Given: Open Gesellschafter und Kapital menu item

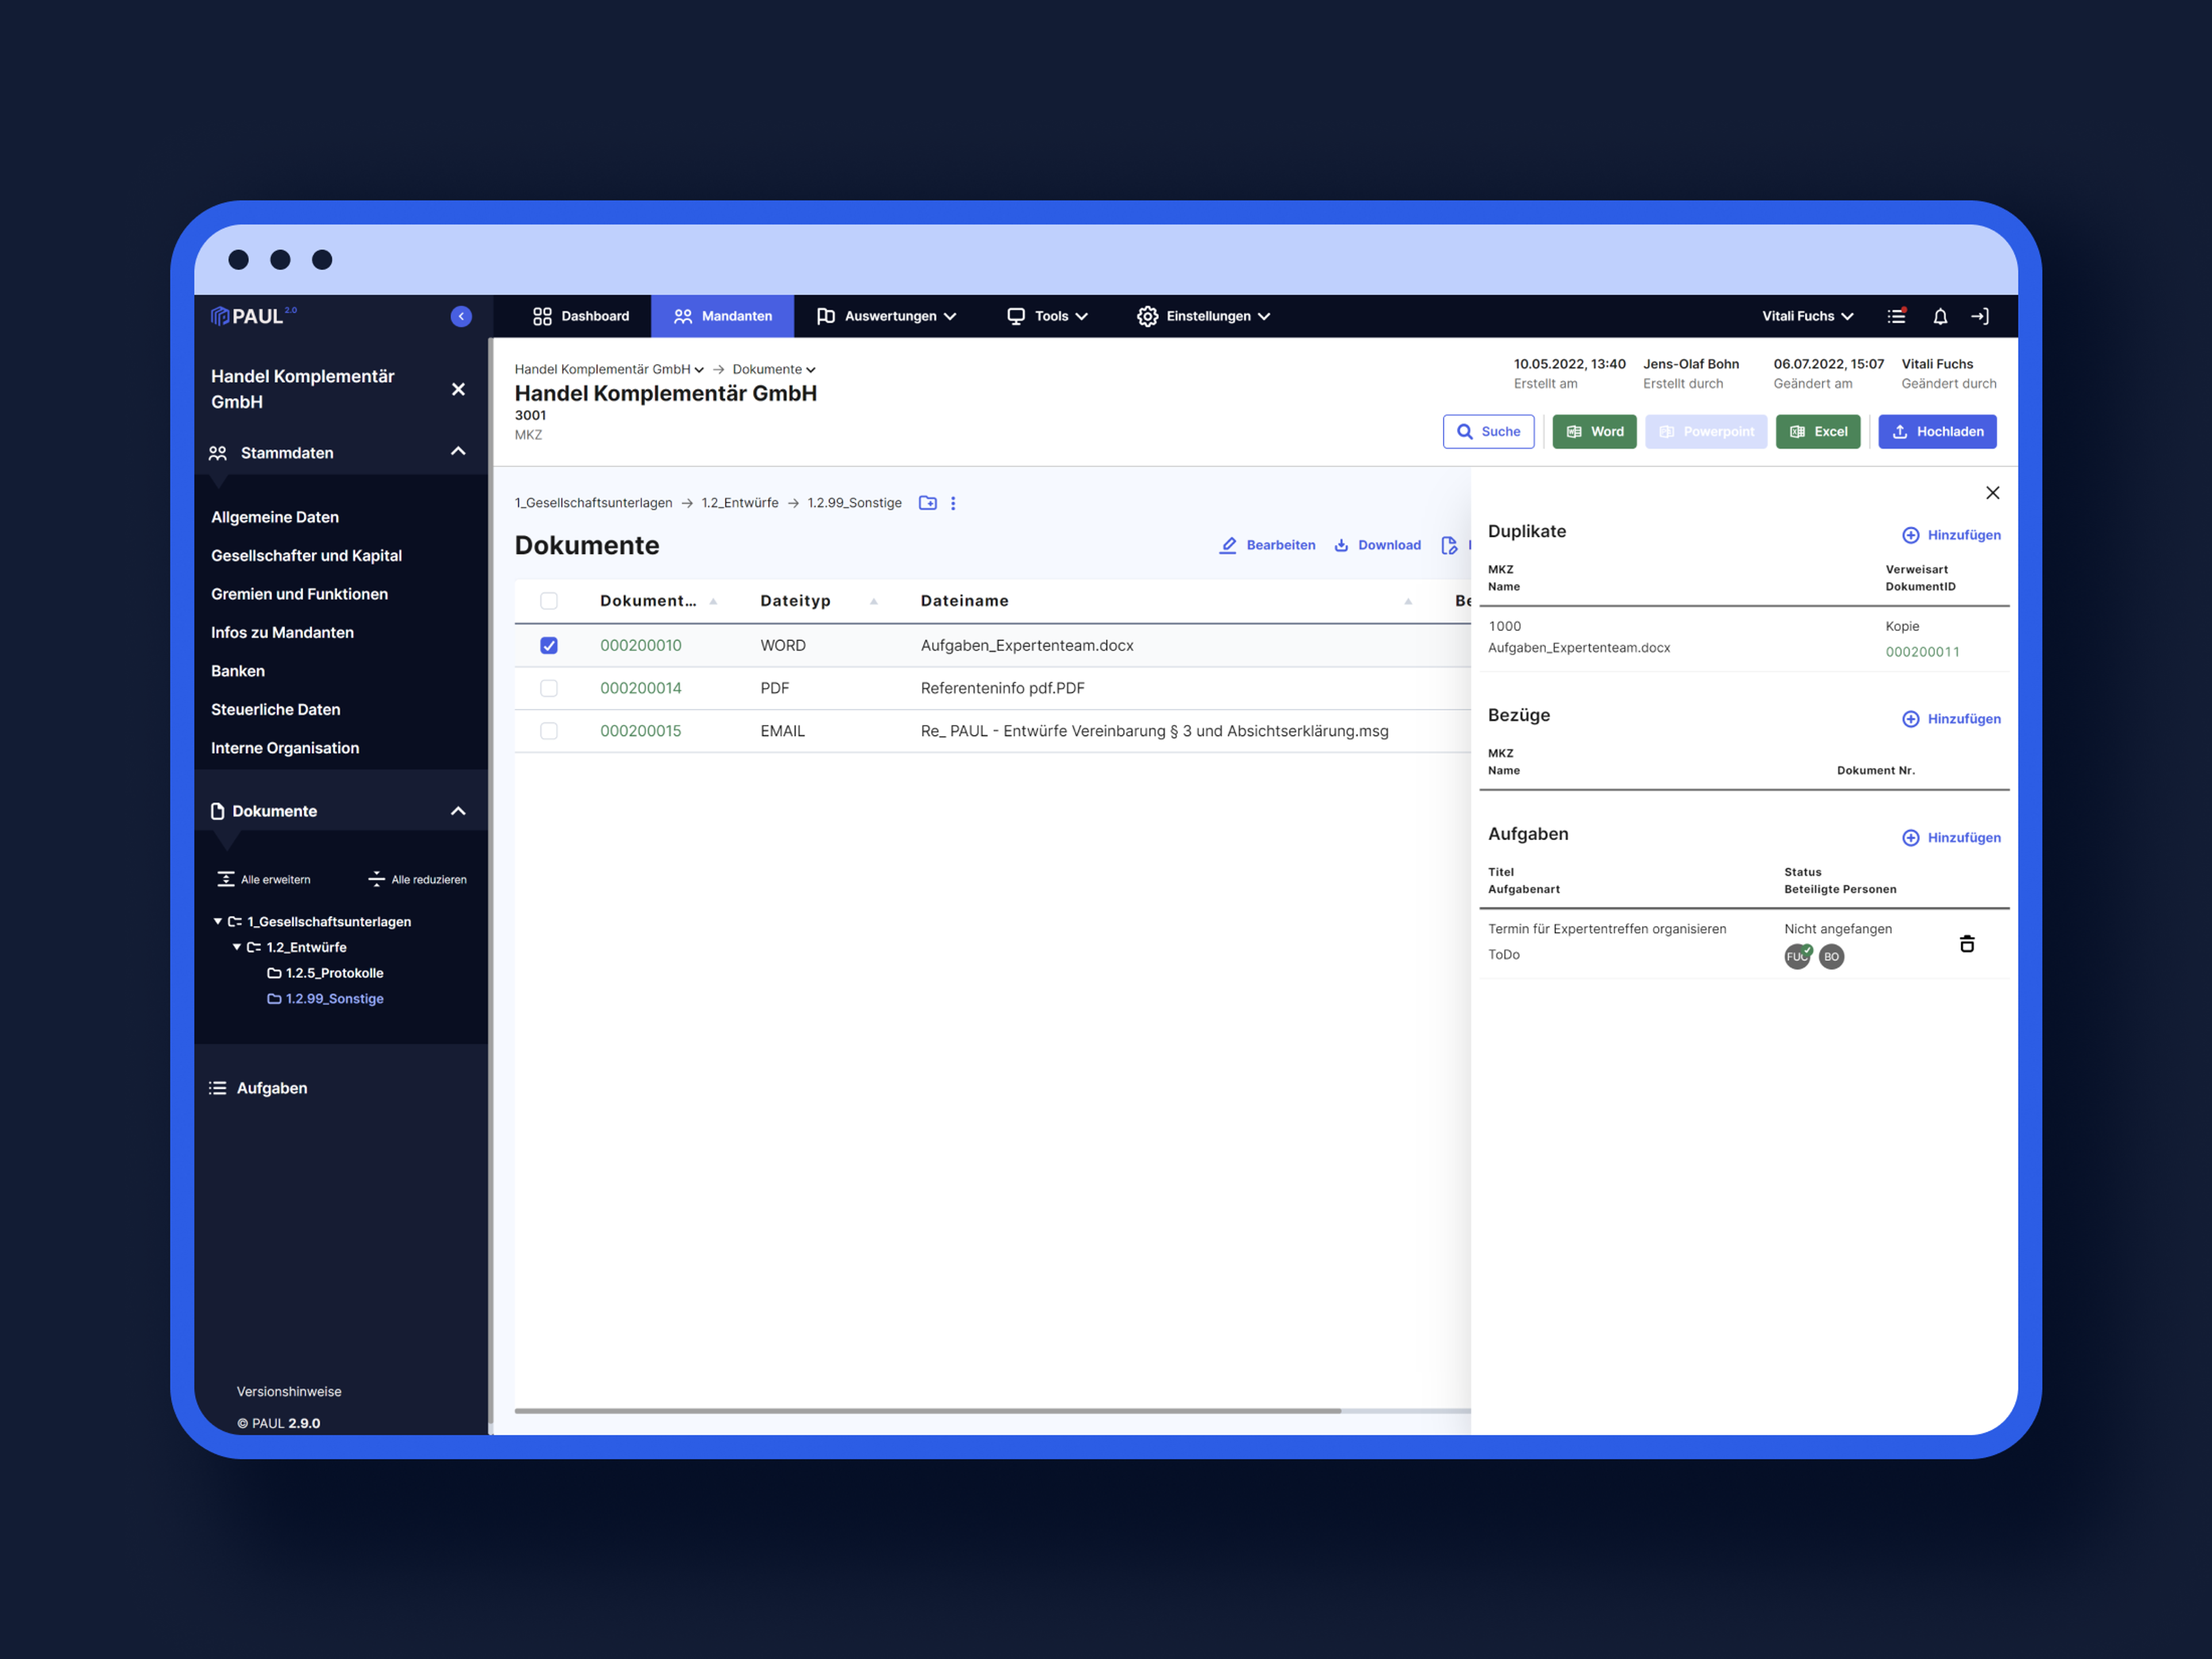Looking at the screenshot, I should (306, 555).
